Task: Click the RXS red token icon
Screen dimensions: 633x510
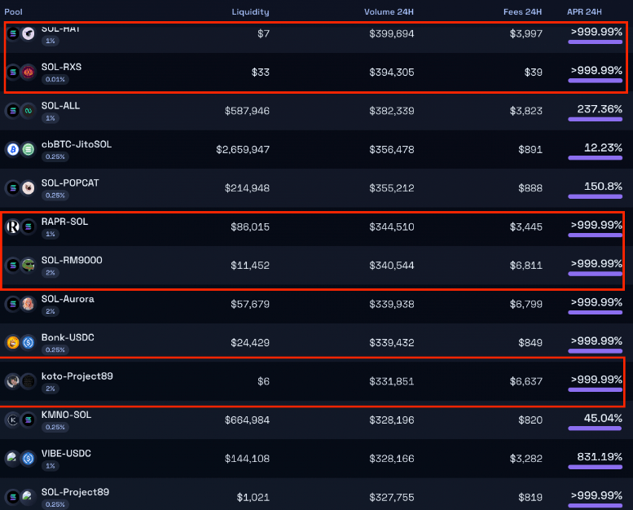Action: (29, 72)
